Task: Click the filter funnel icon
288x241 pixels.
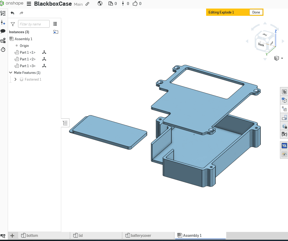Action: 13,24
